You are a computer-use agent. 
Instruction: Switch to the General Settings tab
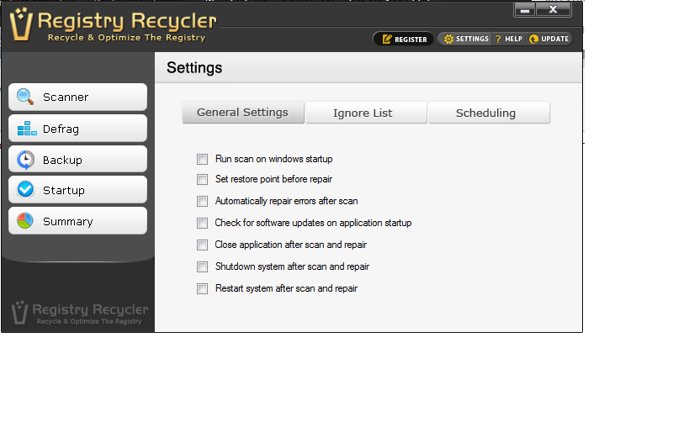tap(243, 113)
